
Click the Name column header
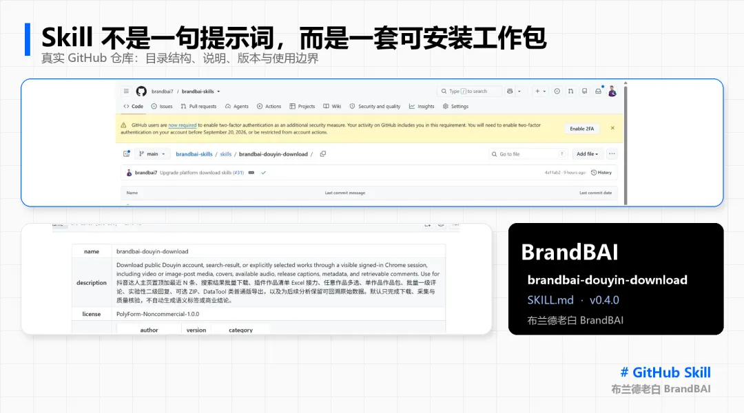pyautogui.click(x=132, y=193)
